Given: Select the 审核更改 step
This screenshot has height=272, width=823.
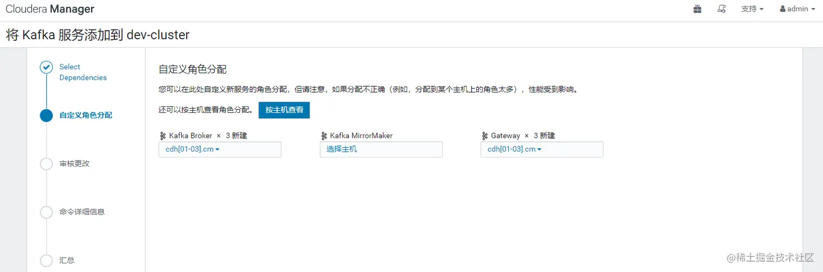Looking at the screenshot, I should (74, 163).
